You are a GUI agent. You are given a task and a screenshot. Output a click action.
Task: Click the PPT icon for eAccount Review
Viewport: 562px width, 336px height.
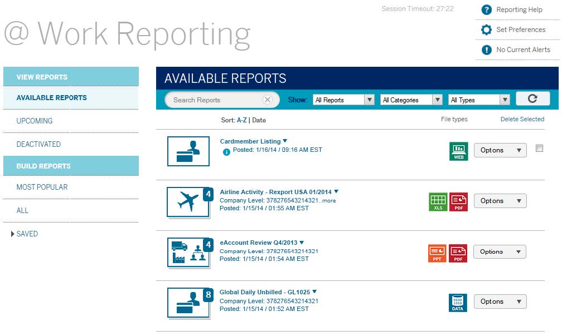pyautogui.click(x=437, y=252)
